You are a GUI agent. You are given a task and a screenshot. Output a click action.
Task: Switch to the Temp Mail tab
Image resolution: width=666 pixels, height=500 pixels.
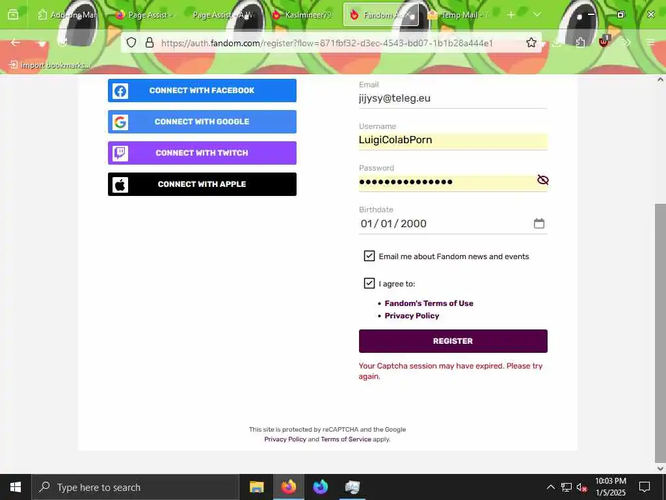(x=460, y=15)
